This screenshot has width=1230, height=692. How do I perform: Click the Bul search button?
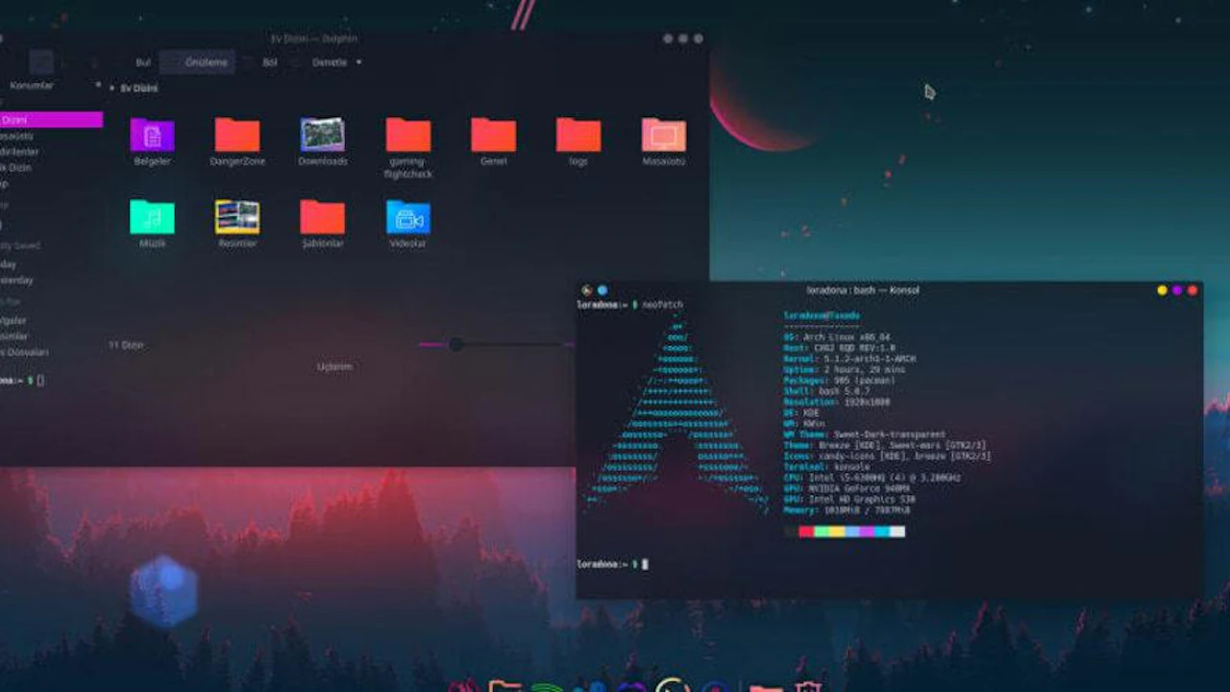(143, 62)
